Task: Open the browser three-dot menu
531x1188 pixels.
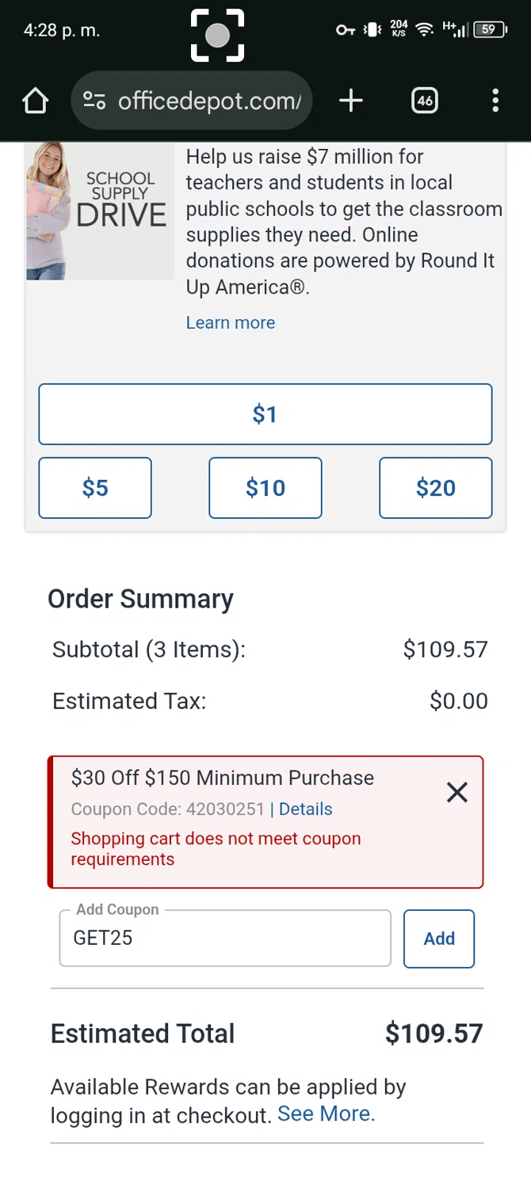Action: [x=495, y=101]
